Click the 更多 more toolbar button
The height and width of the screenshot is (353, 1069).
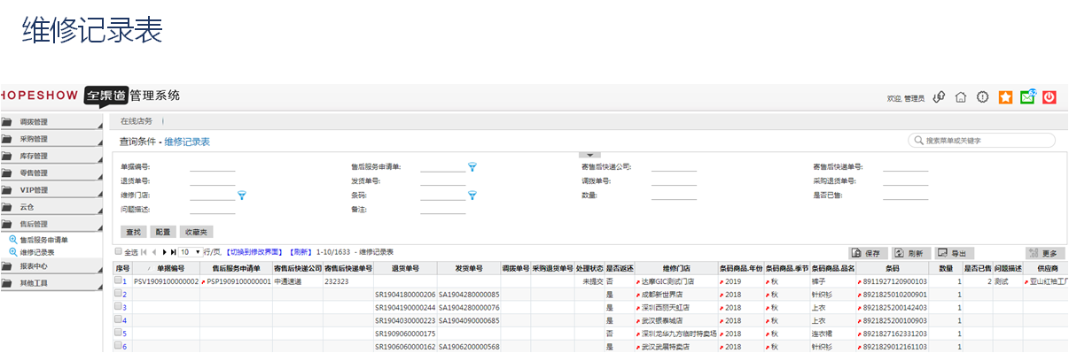[x=1045, y=253]
